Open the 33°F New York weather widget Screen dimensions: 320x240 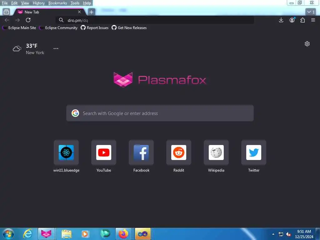[28, 49]
